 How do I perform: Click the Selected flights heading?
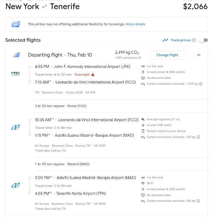[x=23, y=40]
